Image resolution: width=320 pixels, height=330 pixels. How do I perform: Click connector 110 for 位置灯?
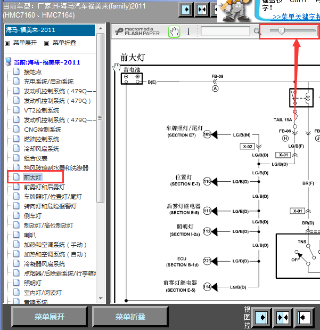point(207,181)
